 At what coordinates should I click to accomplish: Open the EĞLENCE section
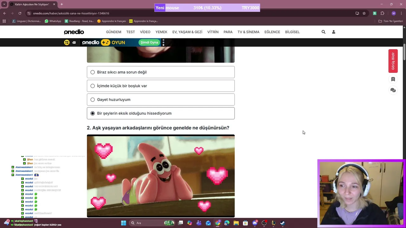coord(272,32)
